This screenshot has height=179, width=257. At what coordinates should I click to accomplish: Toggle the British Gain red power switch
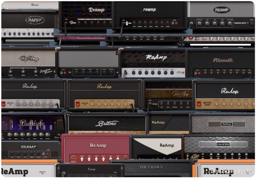[199, 104]
